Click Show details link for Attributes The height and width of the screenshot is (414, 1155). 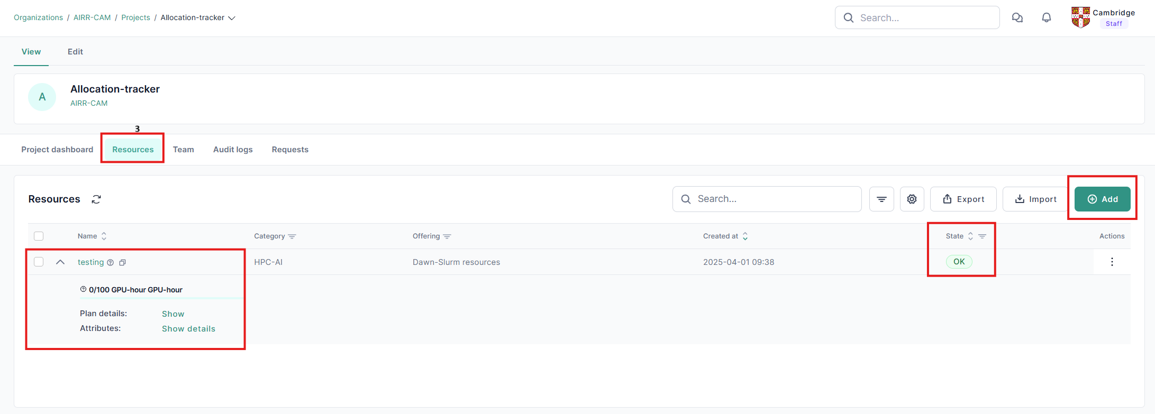(188, 329)
